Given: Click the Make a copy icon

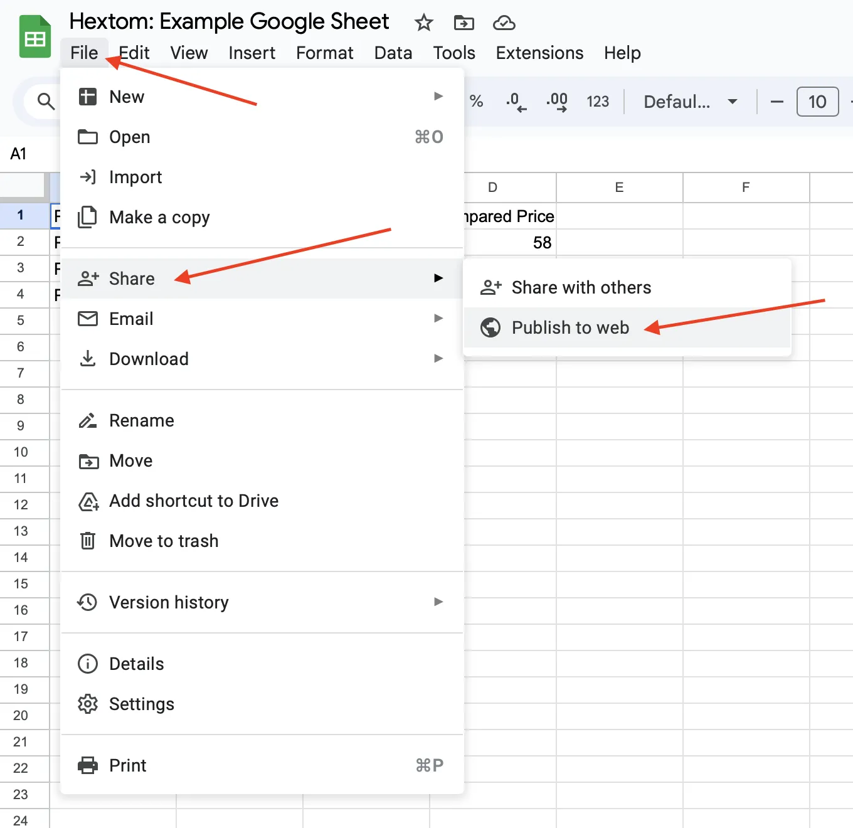Looking at the screenshot, I should pos(88,217).
